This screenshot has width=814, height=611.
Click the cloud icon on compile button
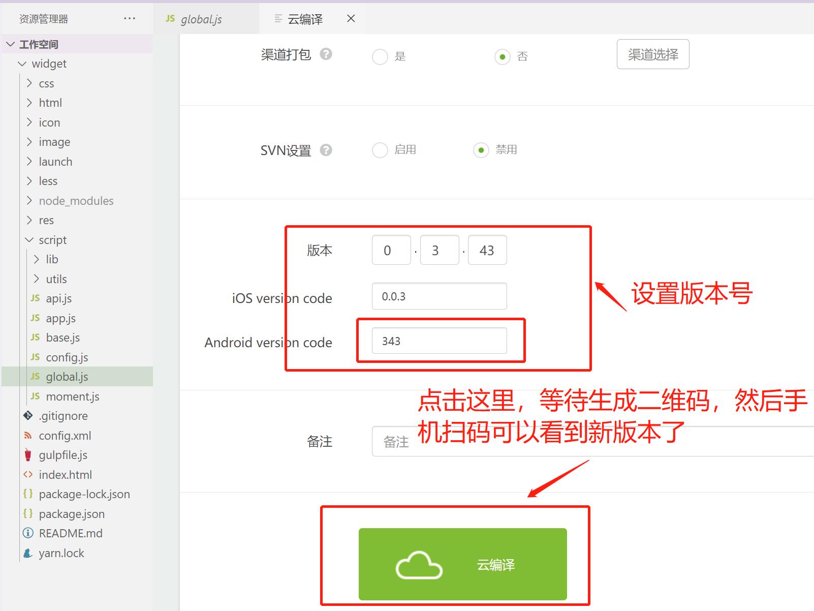tap(419, 565)
